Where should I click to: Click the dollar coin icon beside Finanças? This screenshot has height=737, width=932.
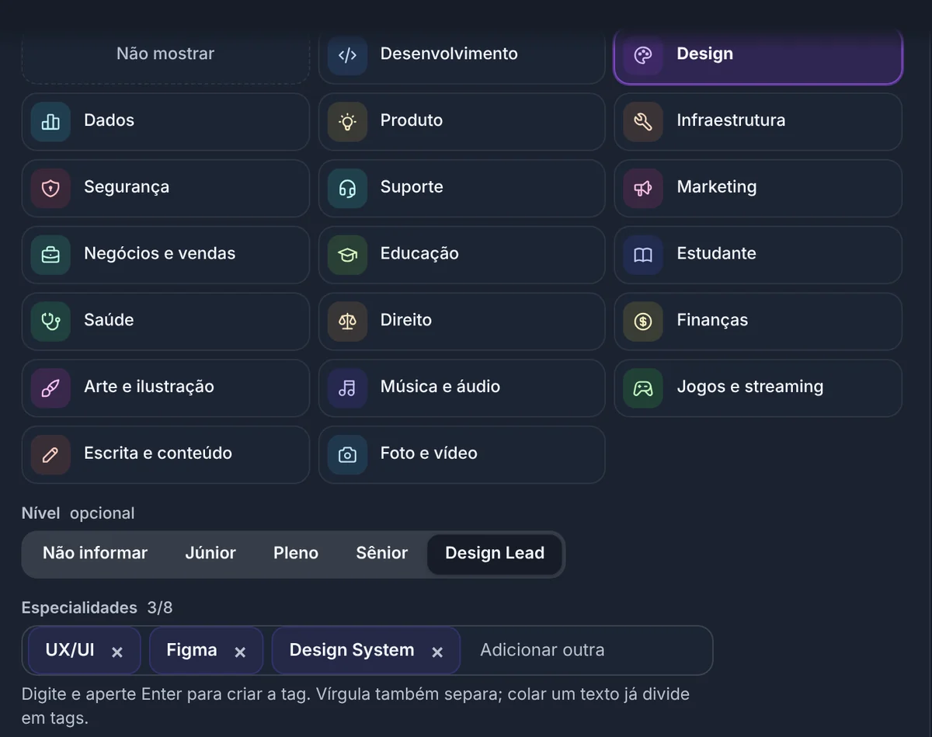pos(643,321)
